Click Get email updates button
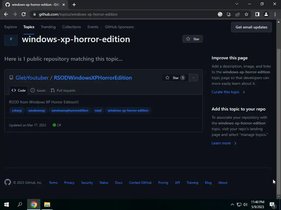Image resolution: width=281 pixels, height=210 pixels. [251, 27]
